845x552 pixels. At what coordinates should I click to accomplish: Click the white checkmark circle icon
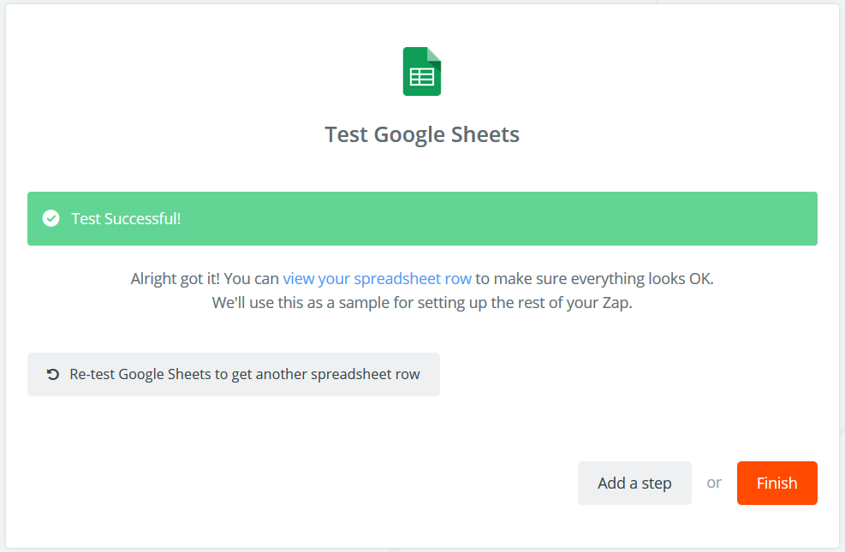click(51, 218)
